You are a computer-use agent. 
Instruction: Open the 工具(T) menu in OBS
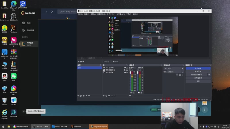[129, 14]
